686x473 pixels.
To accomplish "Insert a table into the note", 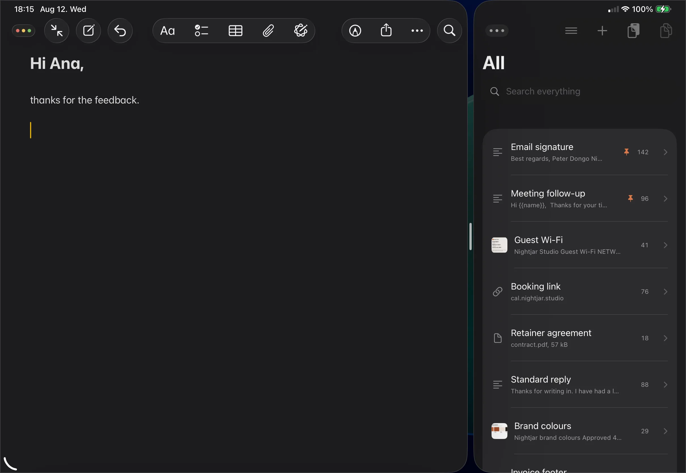I will [x=236, y=31].
